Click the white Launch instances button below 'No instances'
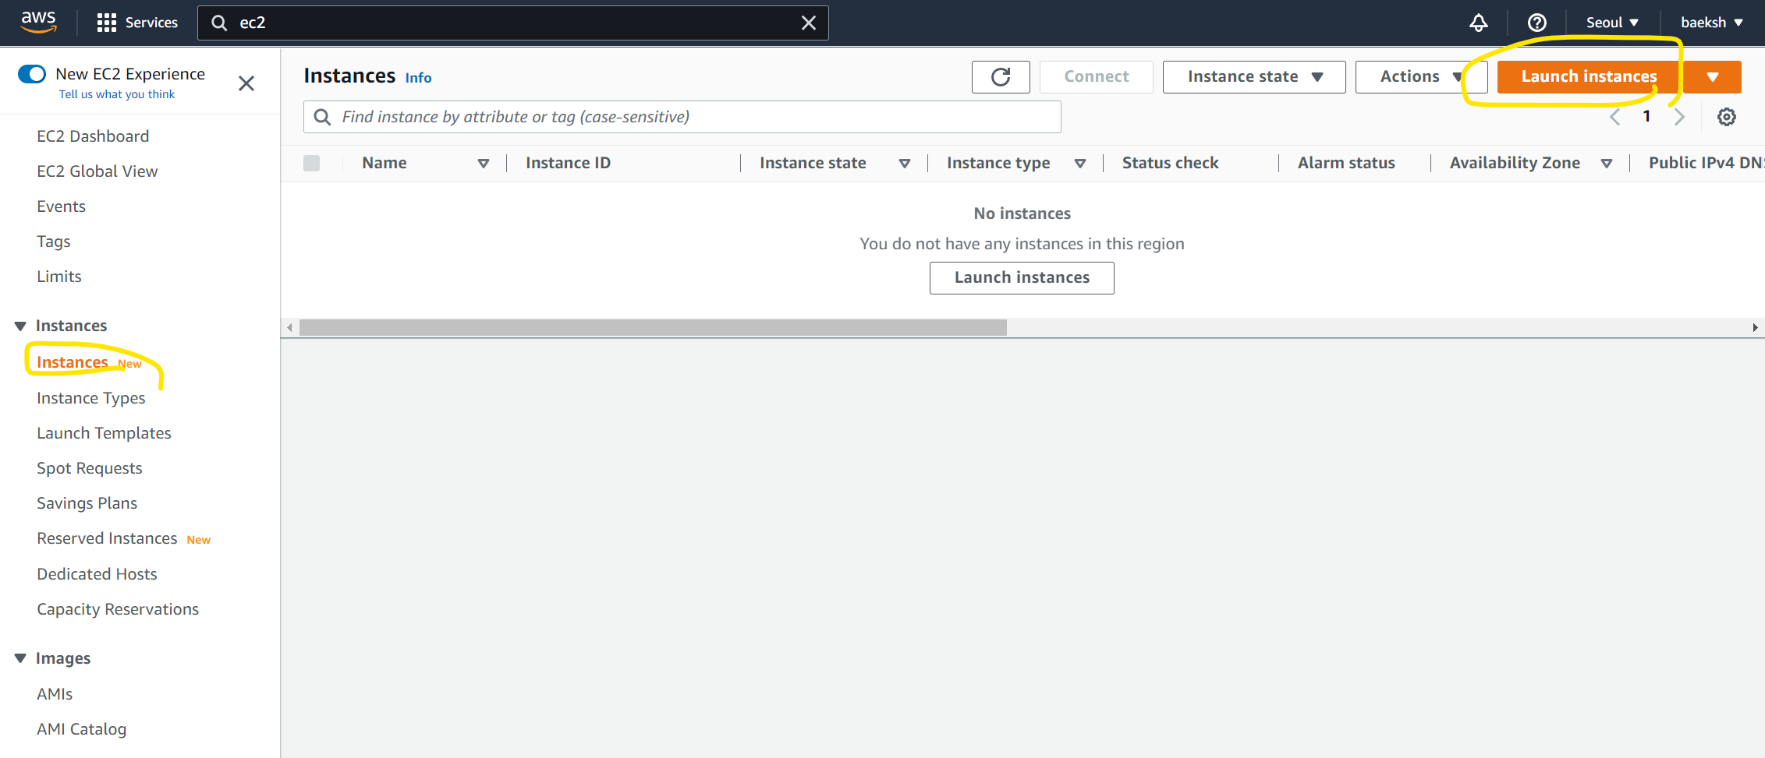This screenshot has height=758, width=1765. tap(1022, 277)
